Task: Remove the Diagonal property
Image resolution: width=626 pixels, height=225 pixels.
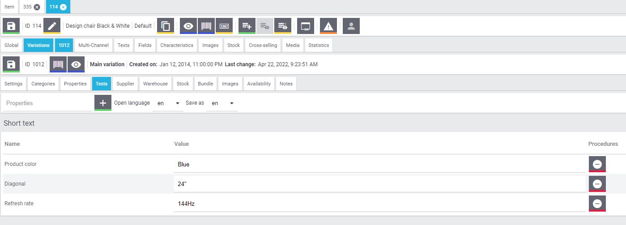Action: (x=597, y=184)
